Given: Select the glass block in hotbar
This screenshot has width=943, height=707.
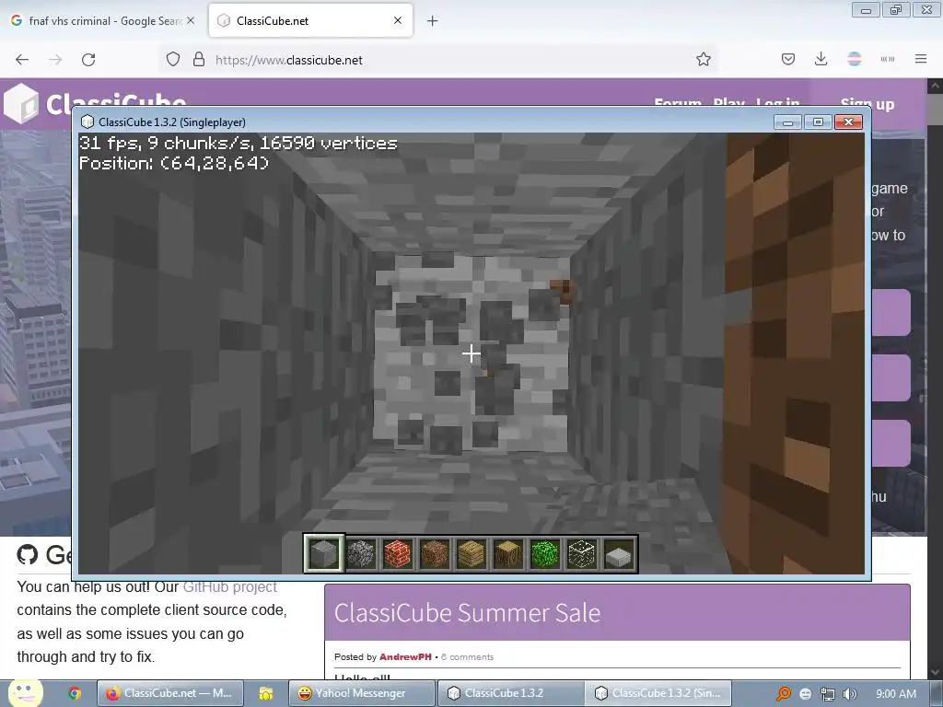Looking at the screenshot, I should [x=582, y=553].
